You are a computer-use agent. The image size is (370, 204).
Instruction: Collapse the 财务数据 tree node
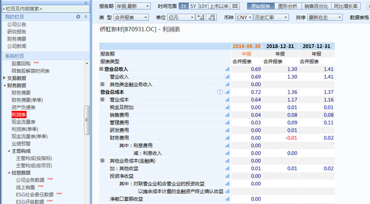(4, 85)
